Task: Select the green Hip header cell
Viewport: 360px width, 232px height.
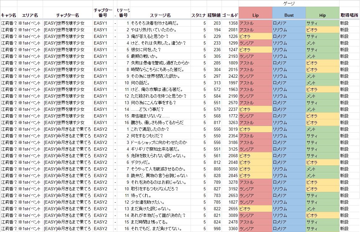Action: 322,15
